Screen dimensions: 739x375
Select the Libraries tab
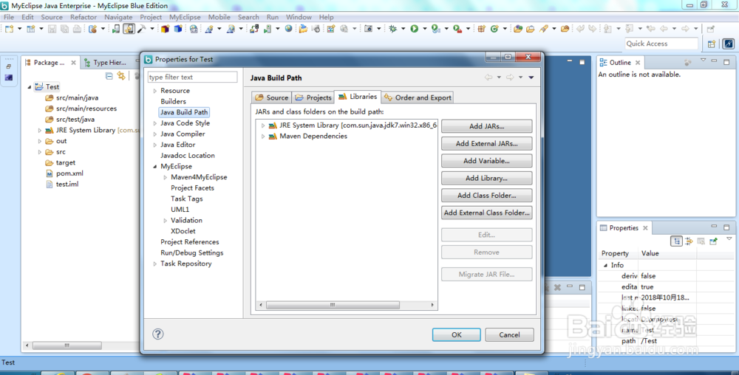click(358, 97)
